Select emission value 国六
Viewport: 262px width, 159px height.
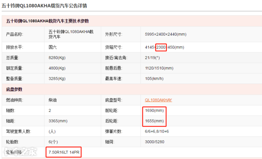[53, 47]
